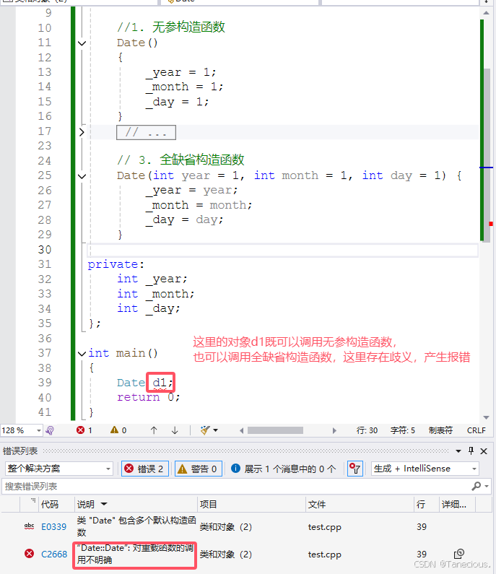496x574 pixels.
Task: Go to previous issue with up arrow
Action: tap(154, 430)
